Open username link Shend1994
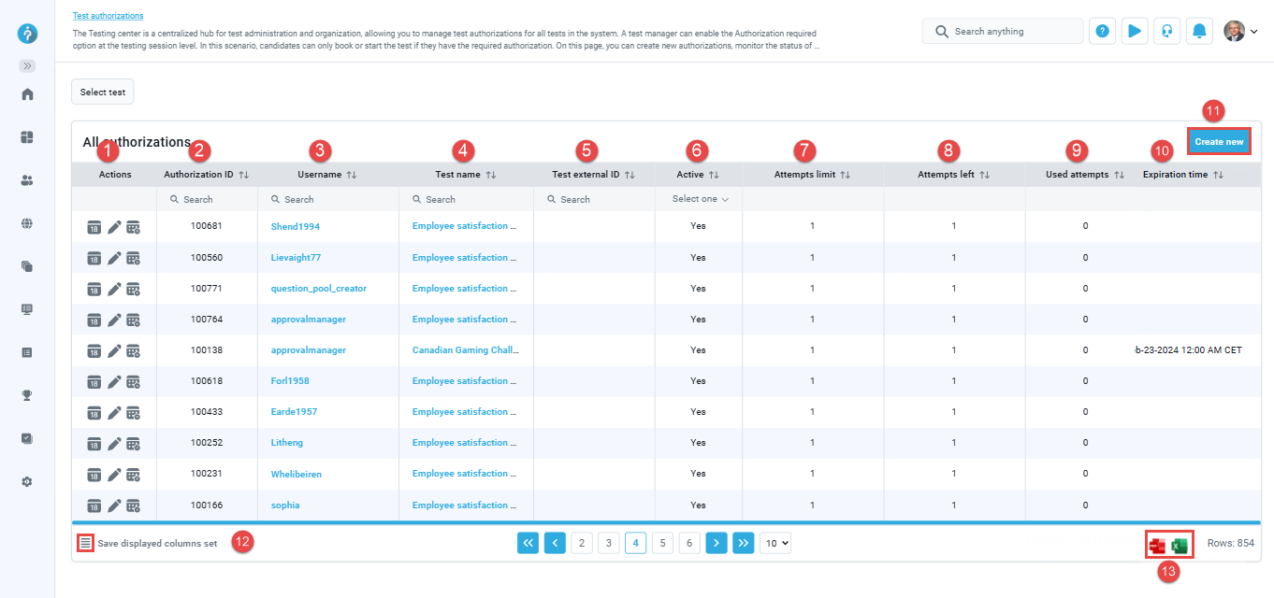The width and height of the screenshot is (1274, 598). point(295,226)
